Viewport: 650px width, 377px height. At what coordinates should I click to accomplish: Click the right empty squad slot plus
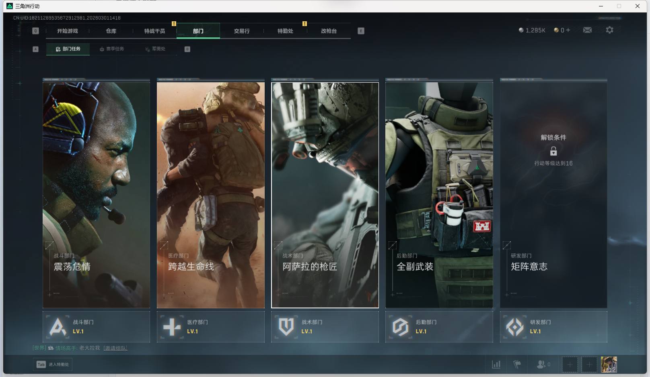pos(589,365)
